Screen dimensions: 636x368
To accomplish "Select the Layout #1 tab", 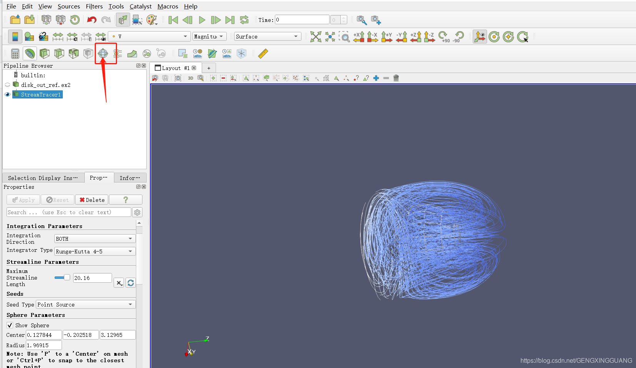I will point(176,68).
